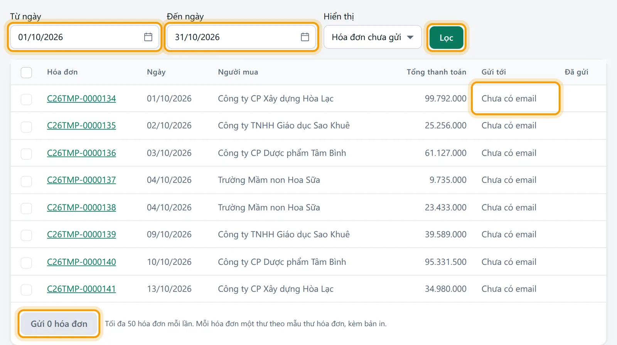
Task: Click the amount 95.331.500
Action: pos(446,262)
